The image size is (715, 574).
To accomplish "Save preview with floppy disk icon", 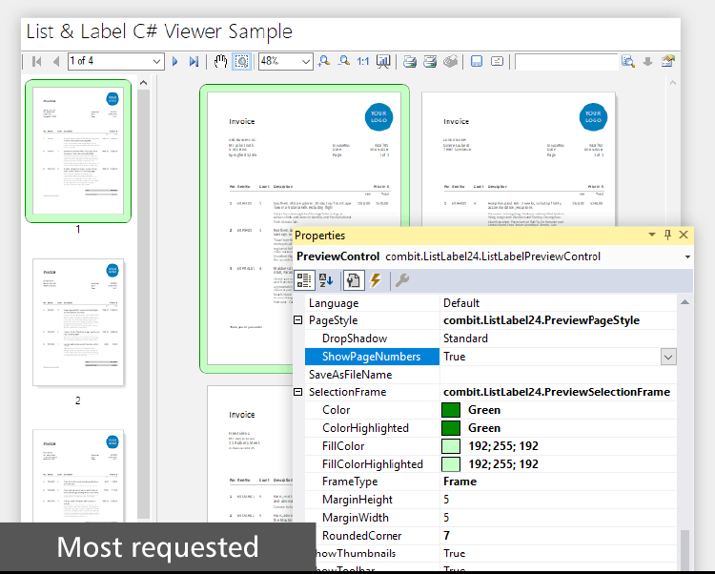I will 477,61.
